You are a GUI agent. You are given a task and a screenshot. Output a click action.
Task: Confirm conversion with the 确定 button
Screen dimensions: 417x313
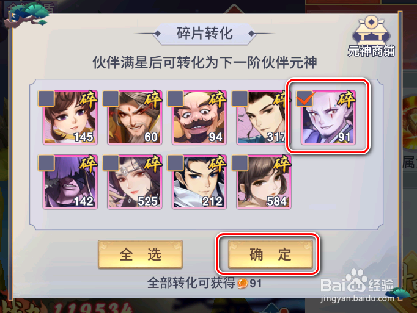point(270,254)
